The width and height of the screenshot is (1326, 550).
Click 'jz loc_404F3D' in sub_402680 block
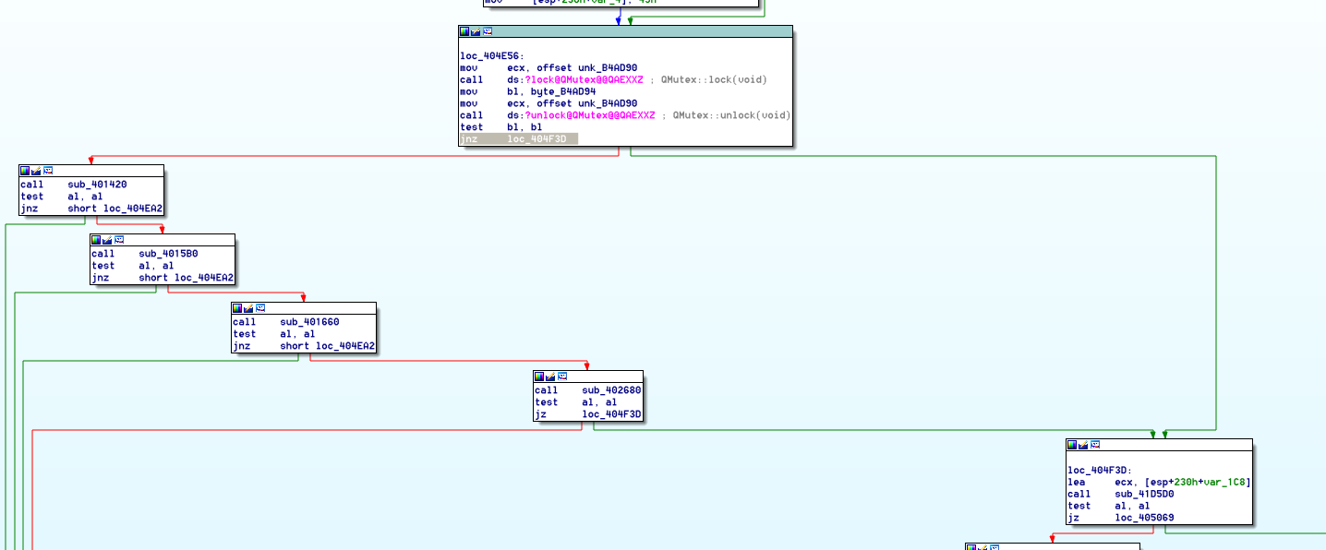tap(588, 414)
